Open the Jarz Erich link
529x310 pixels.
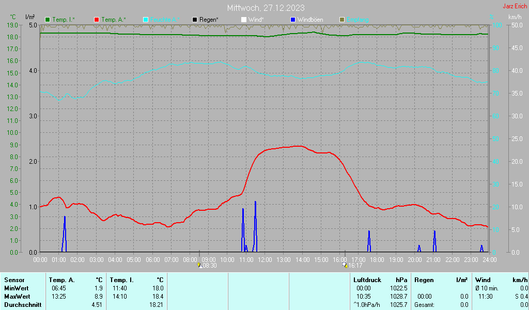(x=515, y=6)
